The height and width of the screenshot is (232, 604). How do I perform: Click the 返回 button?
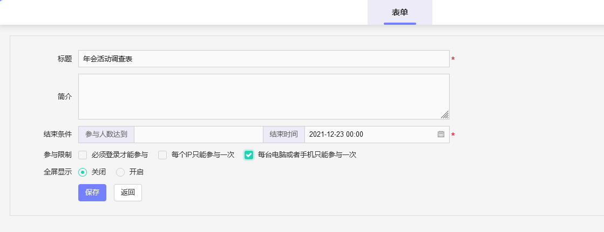(128, 193)
